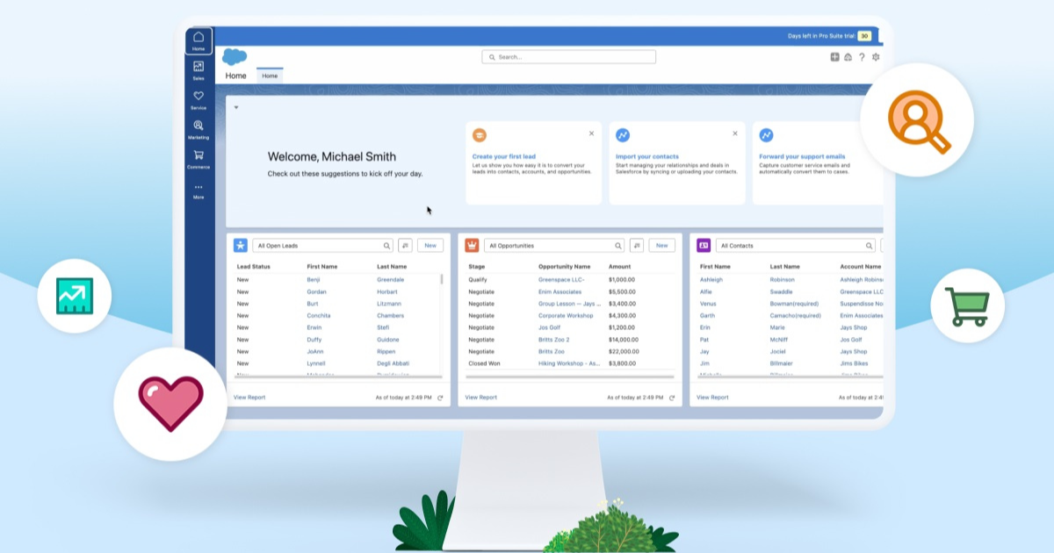
Task: Open the Trailhead guidance icon in the header
Action: click(848, 57)
